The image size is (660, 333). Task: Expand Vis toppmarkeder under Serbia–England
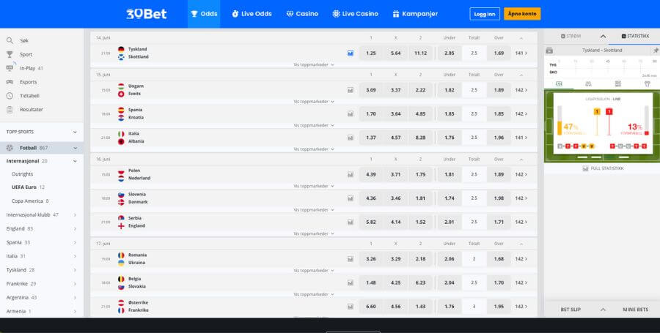pos(314,233)
